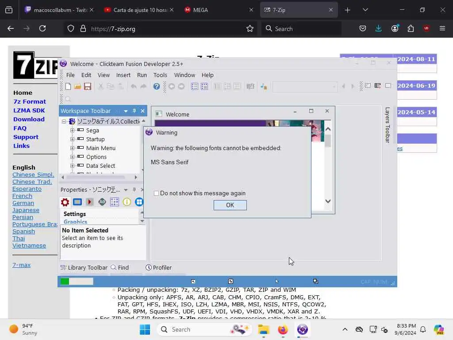Screen dimensions: 453x340
Task: Select the grid Events properties tab icon
Action: tap(115, 202)
